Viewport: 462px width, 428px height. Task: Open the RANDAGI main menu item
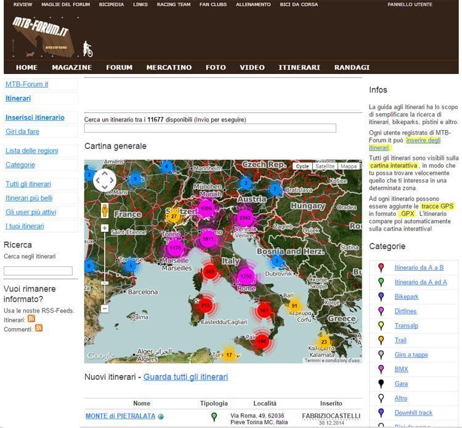pos(352,67)
